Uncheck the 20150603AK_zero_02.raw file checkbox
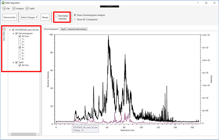 tap(13, 30)
